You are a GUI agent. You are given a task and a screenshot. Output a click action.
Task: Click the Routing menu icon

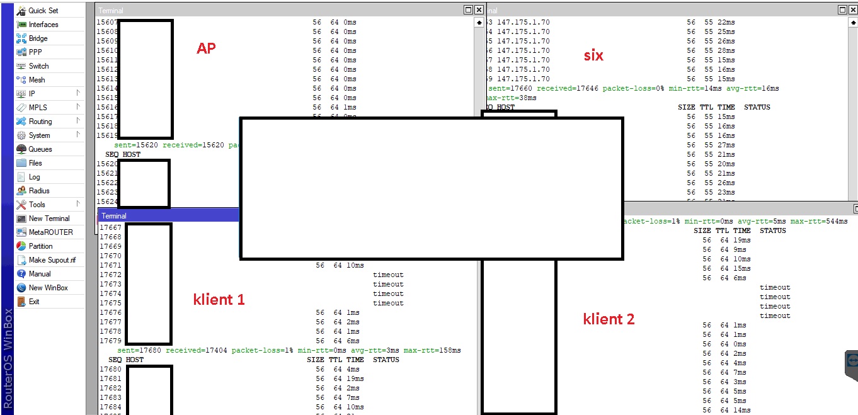(x=21, y=122)
